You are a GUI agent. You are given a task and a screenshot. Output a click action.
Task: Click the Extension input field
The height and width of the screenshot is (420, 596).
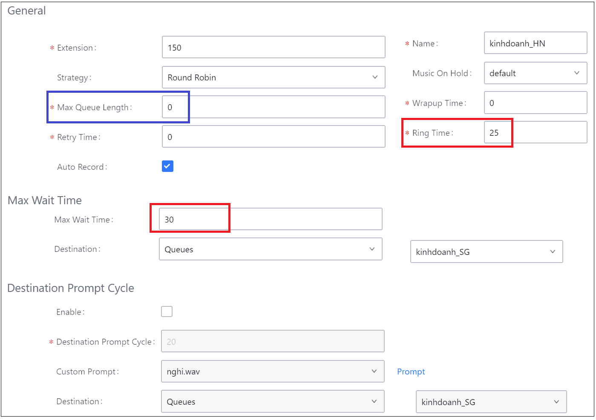click(273, 48)
